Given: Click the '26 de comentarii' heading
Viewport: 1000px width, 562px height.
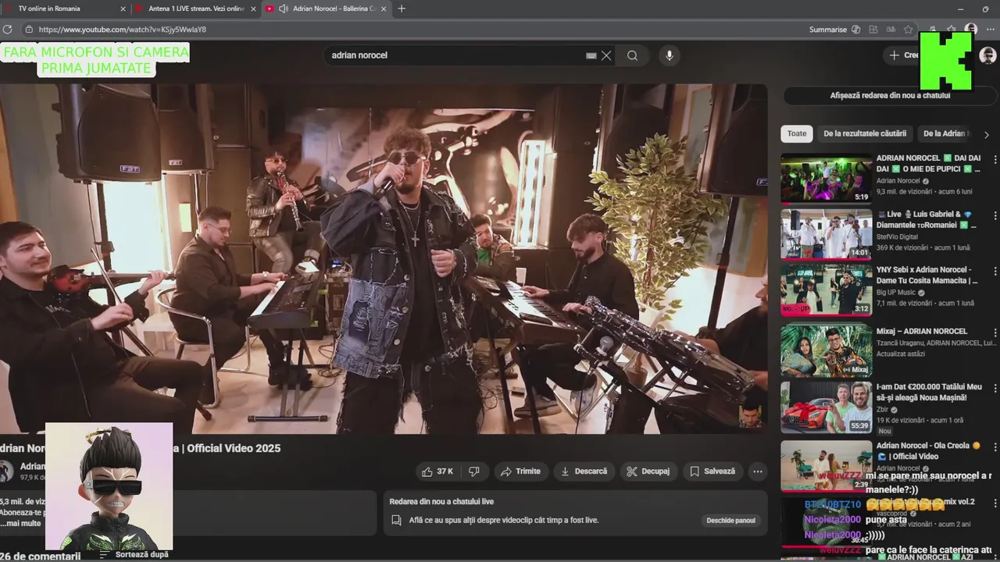Looking at the screenshot, I should pos(41,556).
